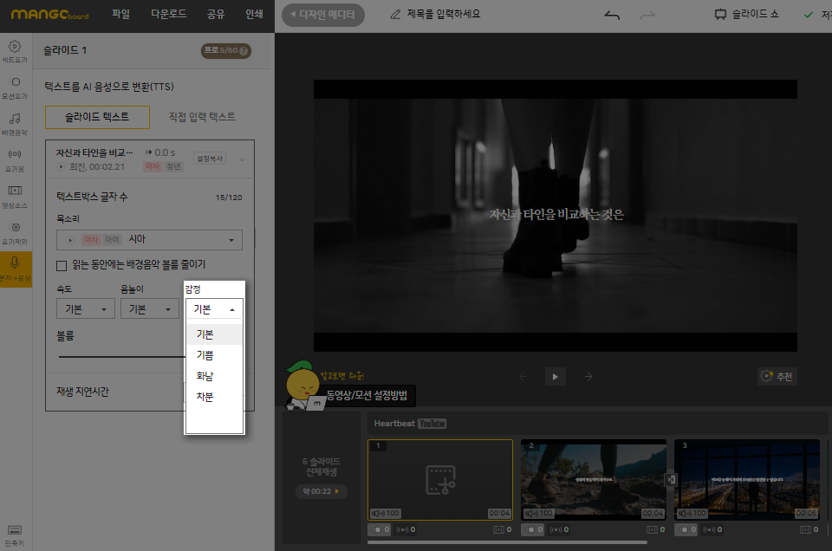Choose 화남 emotion option

tap(205, 376)
